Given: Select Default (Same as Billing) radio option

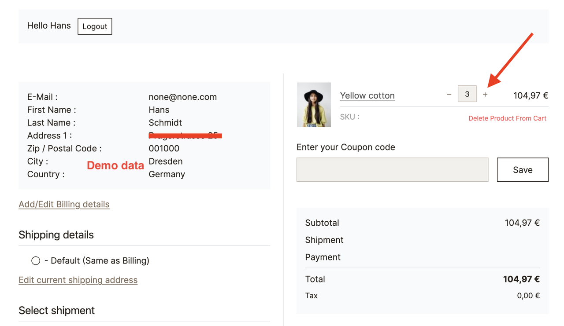Looking at the screenshot, I should point(36,261).
